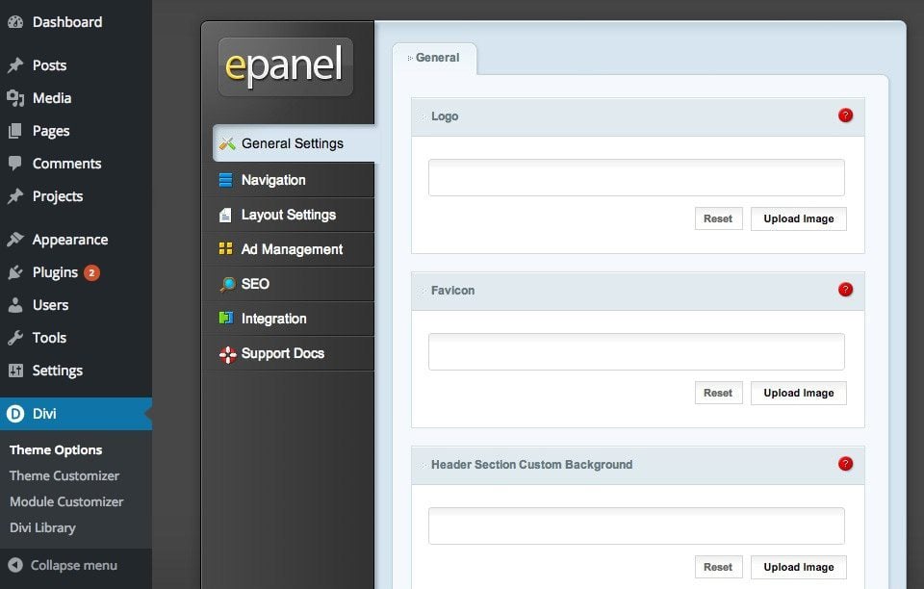Image resolution: width=924 pixels, height=589 pixels.
Task: Open the Tools menu item
Action: [76, 338]
